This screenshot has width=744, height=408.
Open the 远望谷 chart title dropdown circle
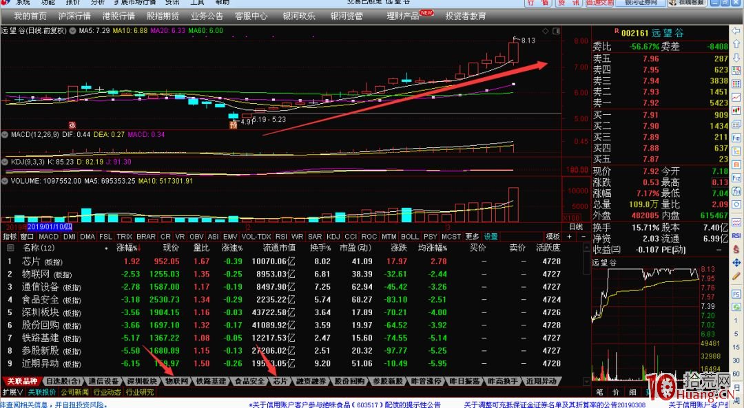coord(72,31)
